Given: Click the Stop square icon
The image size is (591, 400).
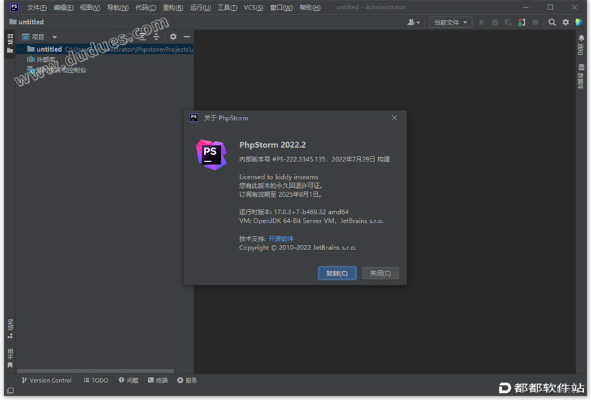Looking at the screenshot, I should [x=535, y=22].
